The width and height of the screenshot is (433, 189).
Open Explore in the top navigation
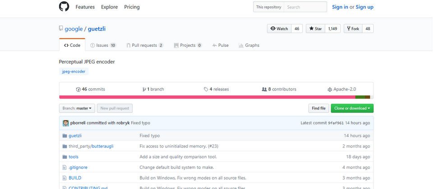pos(109,7)
